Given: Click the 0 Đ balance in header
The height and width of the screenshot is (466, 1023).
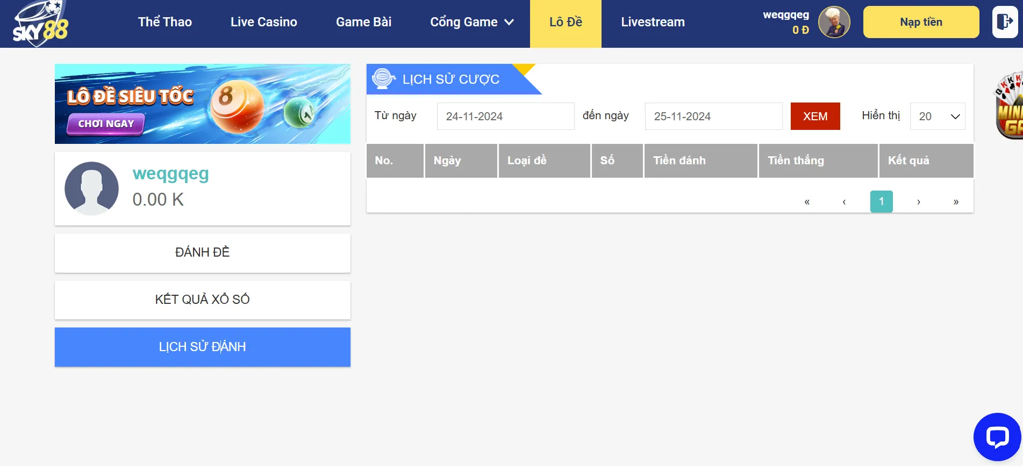Looking at the screenshot, I should 800,30.
